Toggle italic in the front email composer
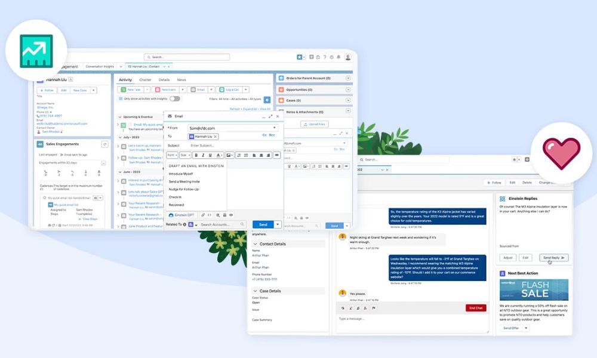The width and height of the screenshot is (597, 358). click(203, 155)
